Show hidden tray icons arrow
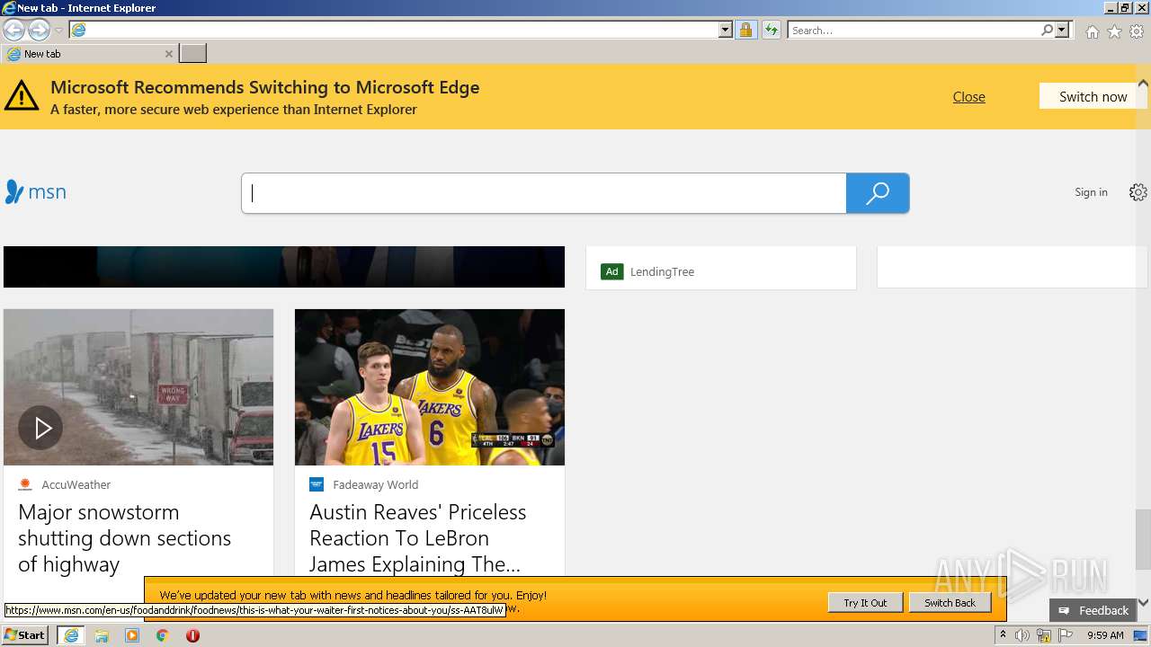Viewport: 1151px width, 647px height. tap(1003, 635)
